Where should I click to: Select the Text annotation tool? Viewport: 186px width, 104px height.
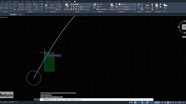pos(46,6)
